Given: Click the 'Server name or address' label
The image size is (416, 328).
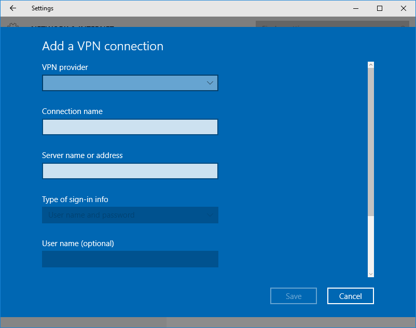Looking at the screenshot, I should 82,155.
